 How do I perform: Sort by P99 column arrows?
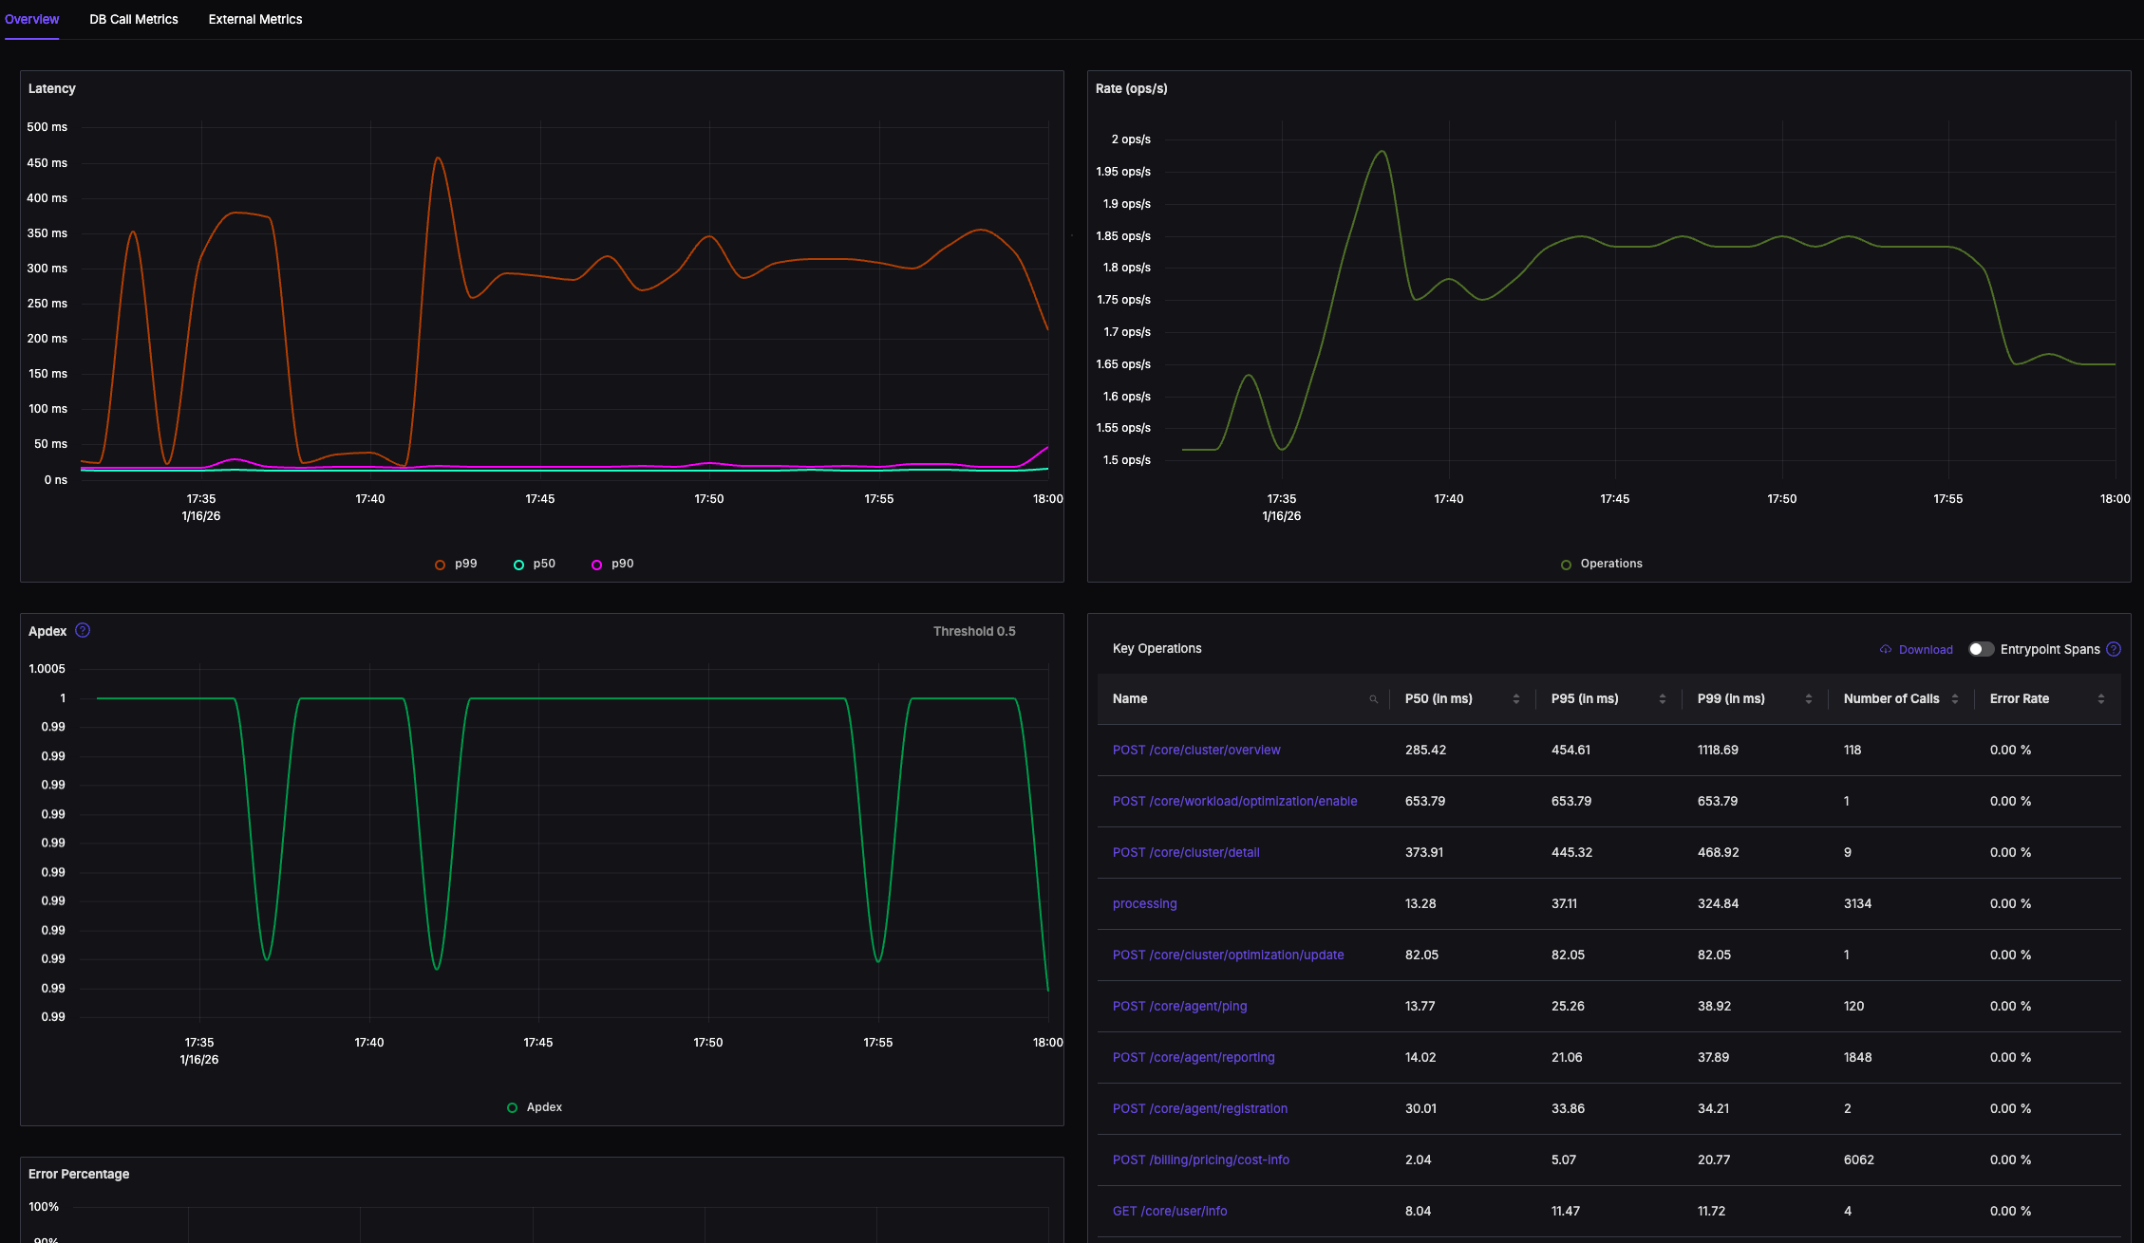click(x=1809, y=699)
